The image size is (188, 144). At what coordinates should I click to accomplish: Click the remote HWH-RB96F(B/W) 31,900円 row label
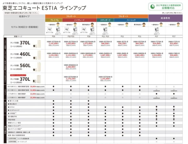coord(26,90)
